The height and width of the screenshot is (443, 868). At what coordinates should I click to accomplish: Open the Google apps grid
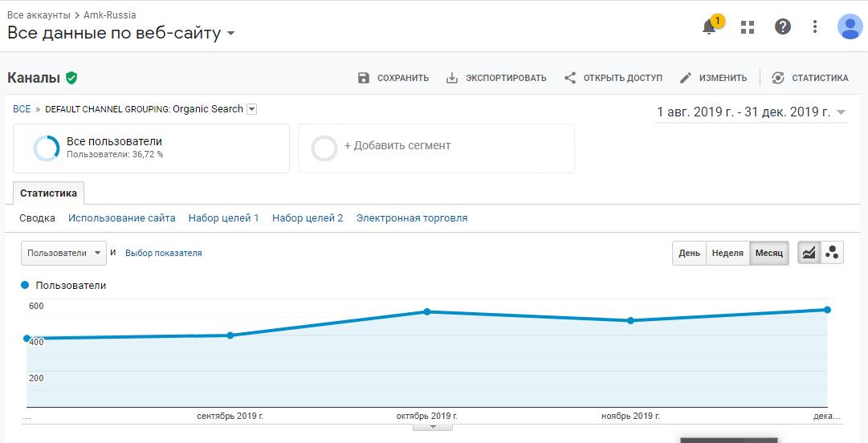point(748,27)
